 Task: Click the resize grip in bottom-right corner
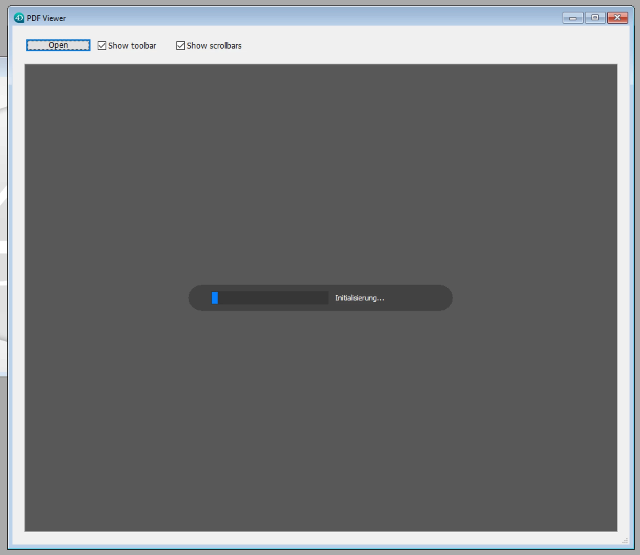tap(625, 541)
